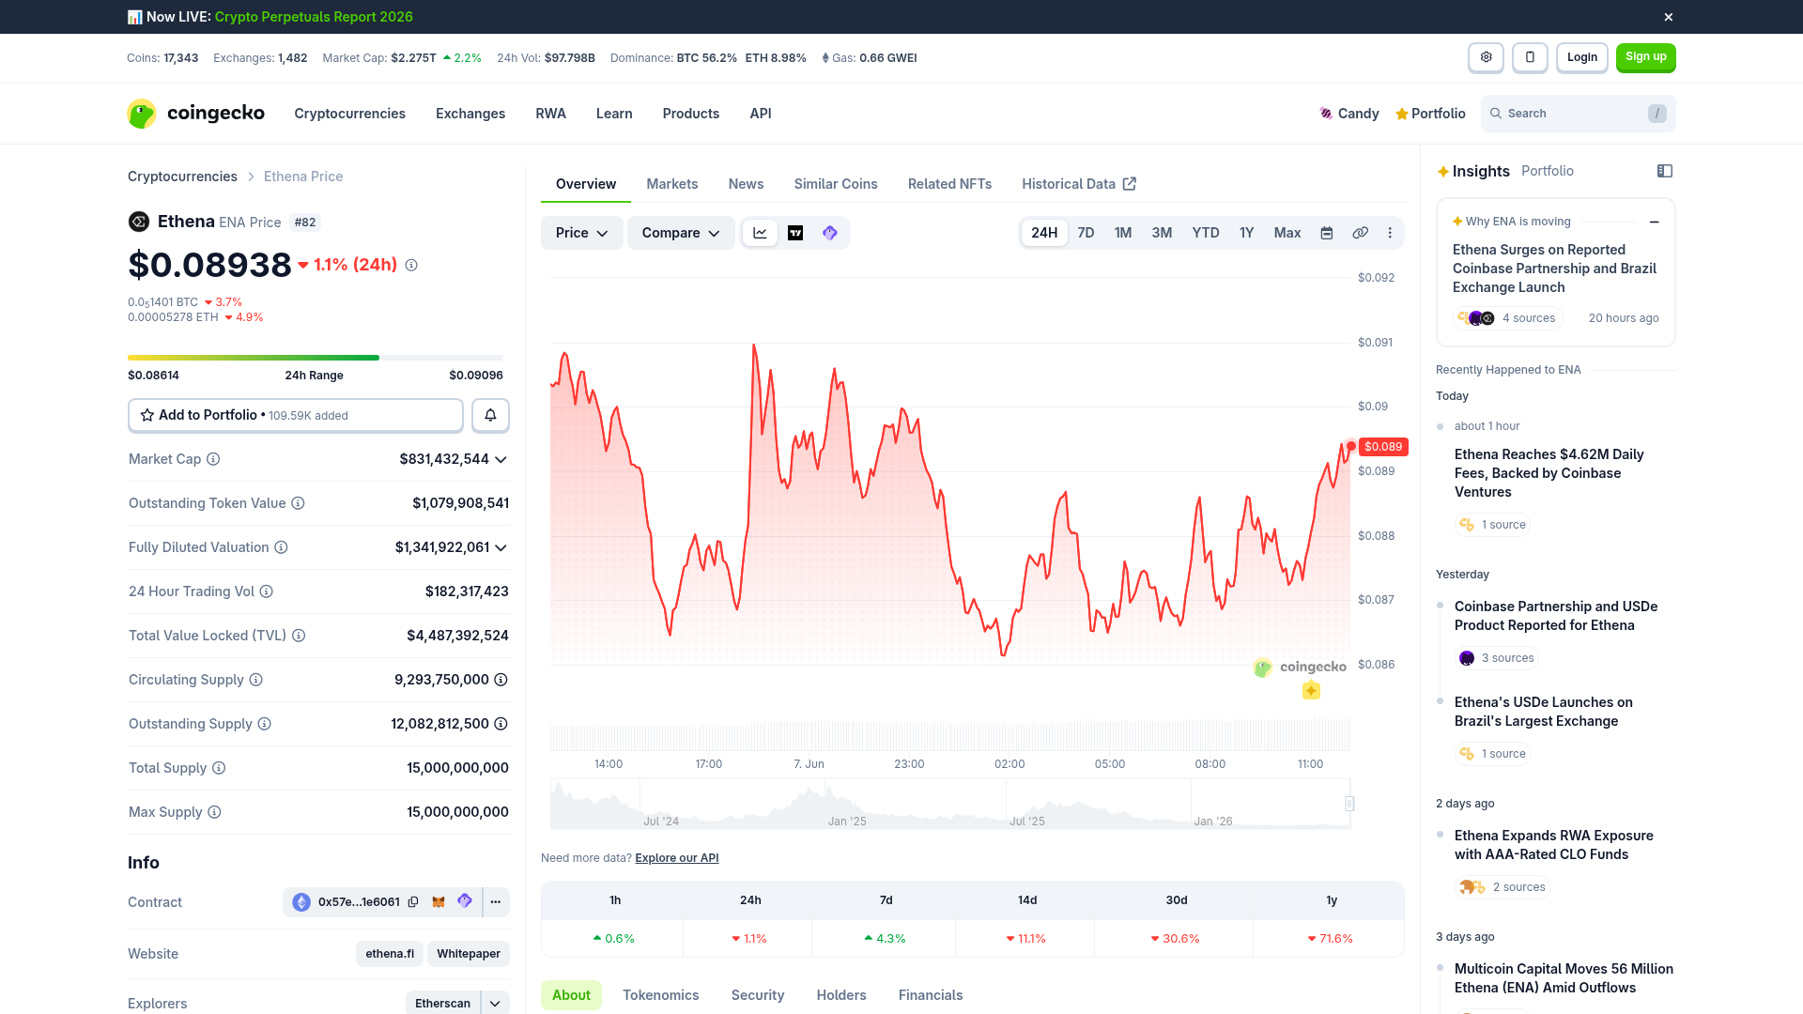Expand Market Cap value chevron
The height and width of the screenshot is (1014, 1803).
click(x=501, y=460)
